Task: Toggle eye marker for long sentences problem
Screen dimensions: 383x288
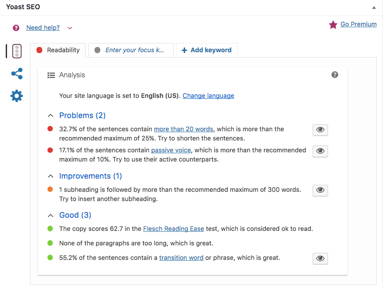Action: pyautogui.click(x=320, y=130)
